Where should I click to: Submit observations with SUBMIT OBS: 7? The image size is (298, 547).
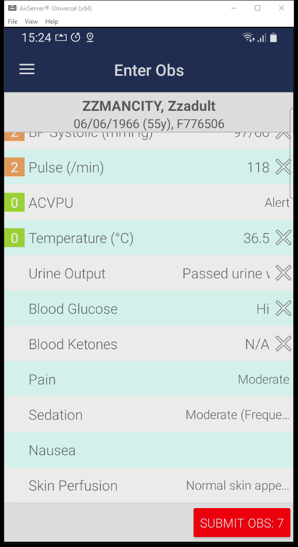coord(242,523)
